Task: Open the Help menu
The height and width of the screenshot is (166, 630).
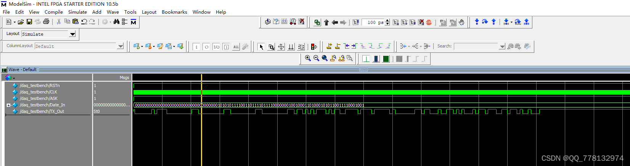Action: click(x=221, y=12)
